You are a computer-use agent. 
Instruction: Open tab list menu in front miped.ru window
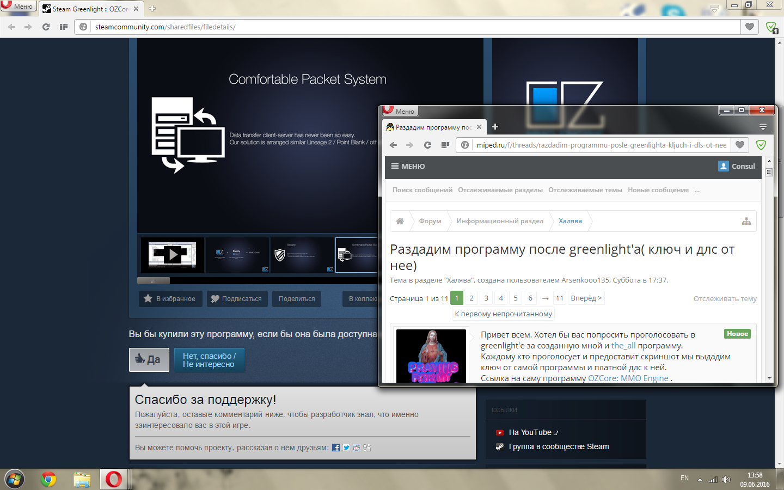[763, 127]
